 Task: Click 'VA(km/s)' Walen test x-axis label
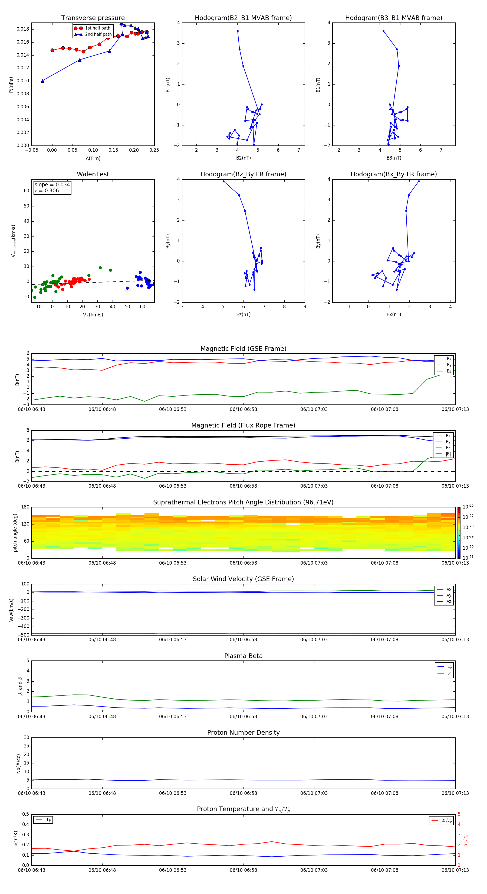click(93, 315)
